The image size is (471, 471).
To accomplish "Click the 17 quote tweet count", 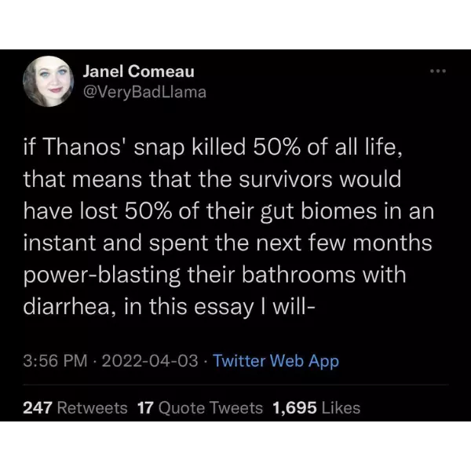I will [x=146, y=407].
